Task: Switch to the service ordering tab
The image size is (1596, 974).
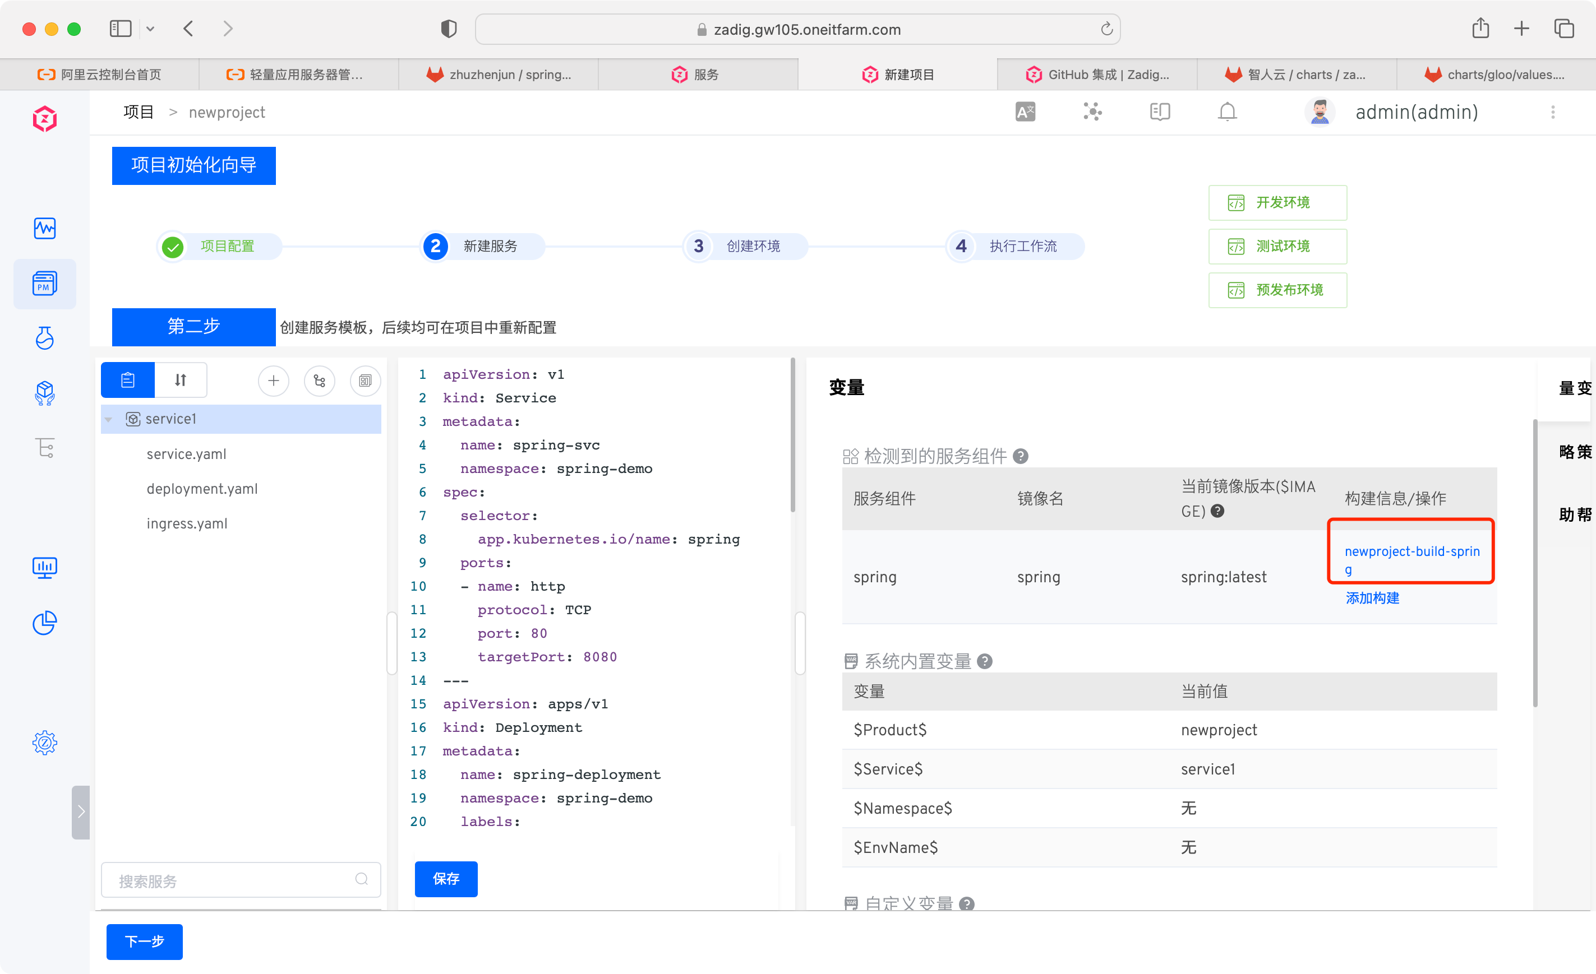Action: (x=181, y=380)
